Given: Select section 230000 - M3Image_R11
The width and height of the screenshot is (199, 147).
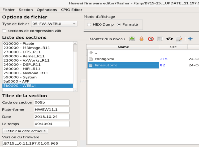Looking at the screenshot, I should [38, 48].
